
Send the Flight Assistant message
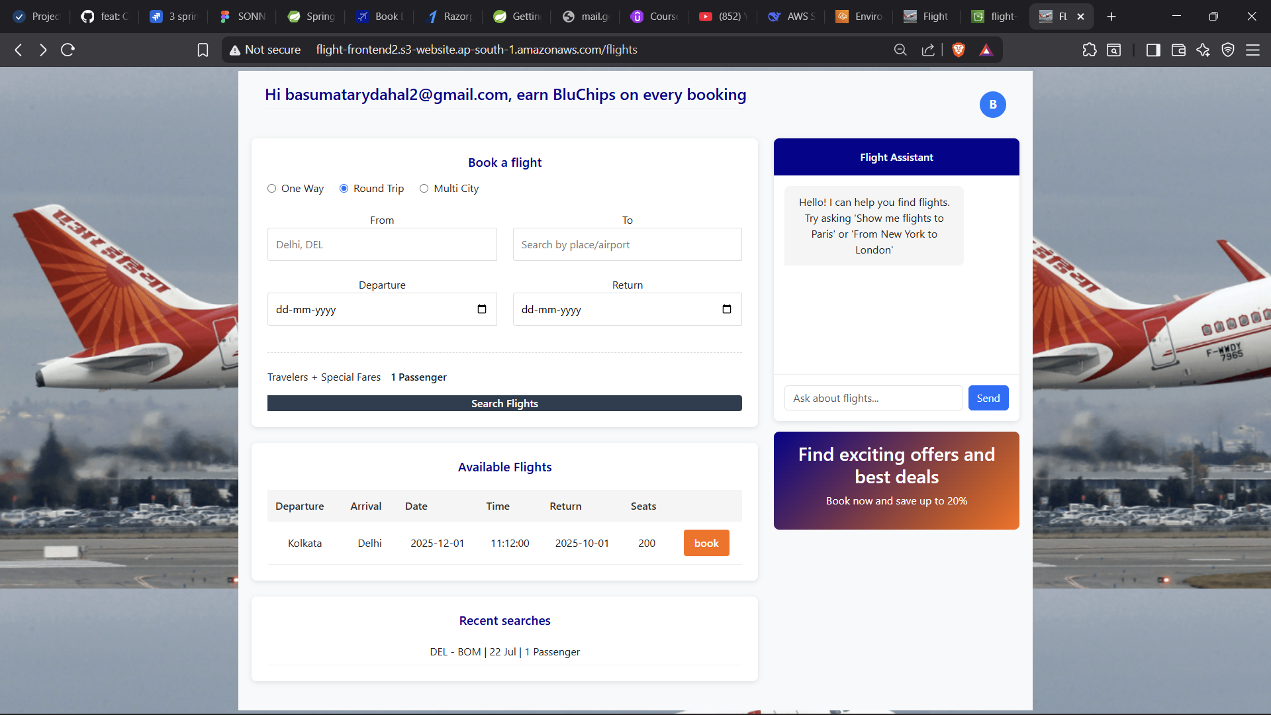click(988, 398)
